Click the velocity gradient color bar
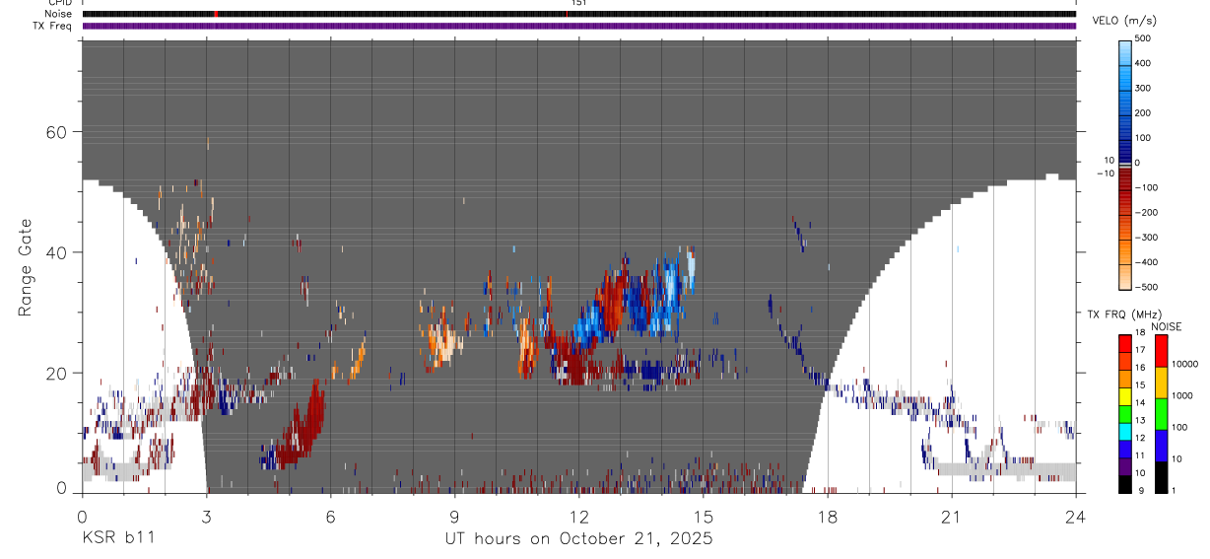This screenshot has width=1210, height=559. [1124, 164]
